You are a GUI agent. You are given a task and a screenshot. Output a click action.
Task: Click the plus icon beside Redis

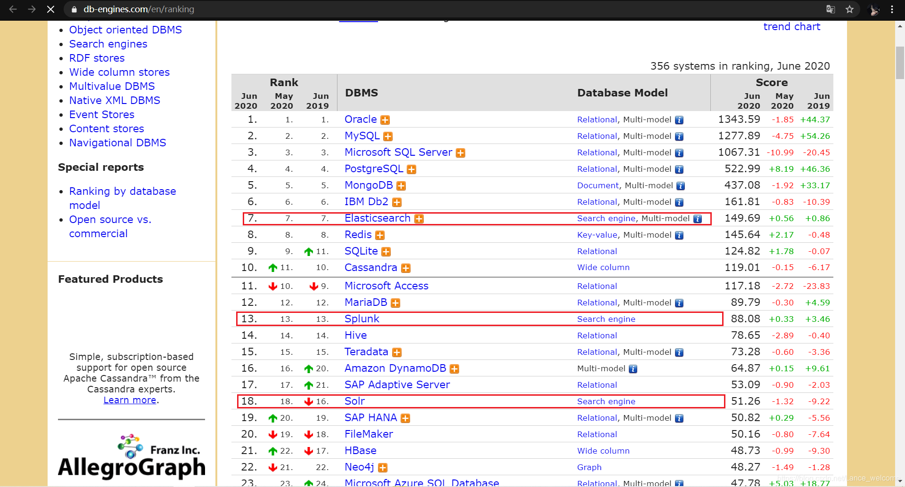(380, 235)
